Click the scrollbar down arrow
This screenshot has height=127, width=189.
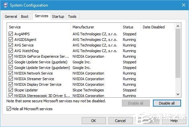point(178,94)
